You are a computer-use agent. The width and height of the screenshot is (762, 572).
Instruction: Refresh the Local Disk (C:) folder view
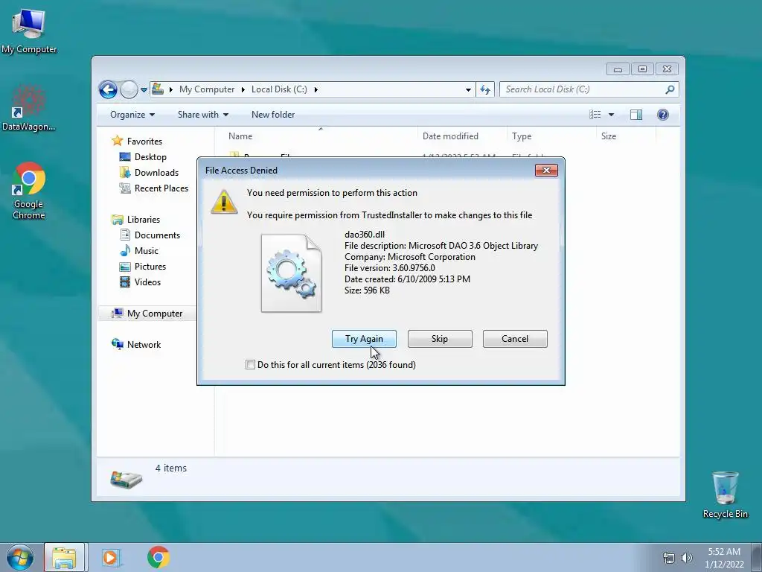(x=485, y=89)
